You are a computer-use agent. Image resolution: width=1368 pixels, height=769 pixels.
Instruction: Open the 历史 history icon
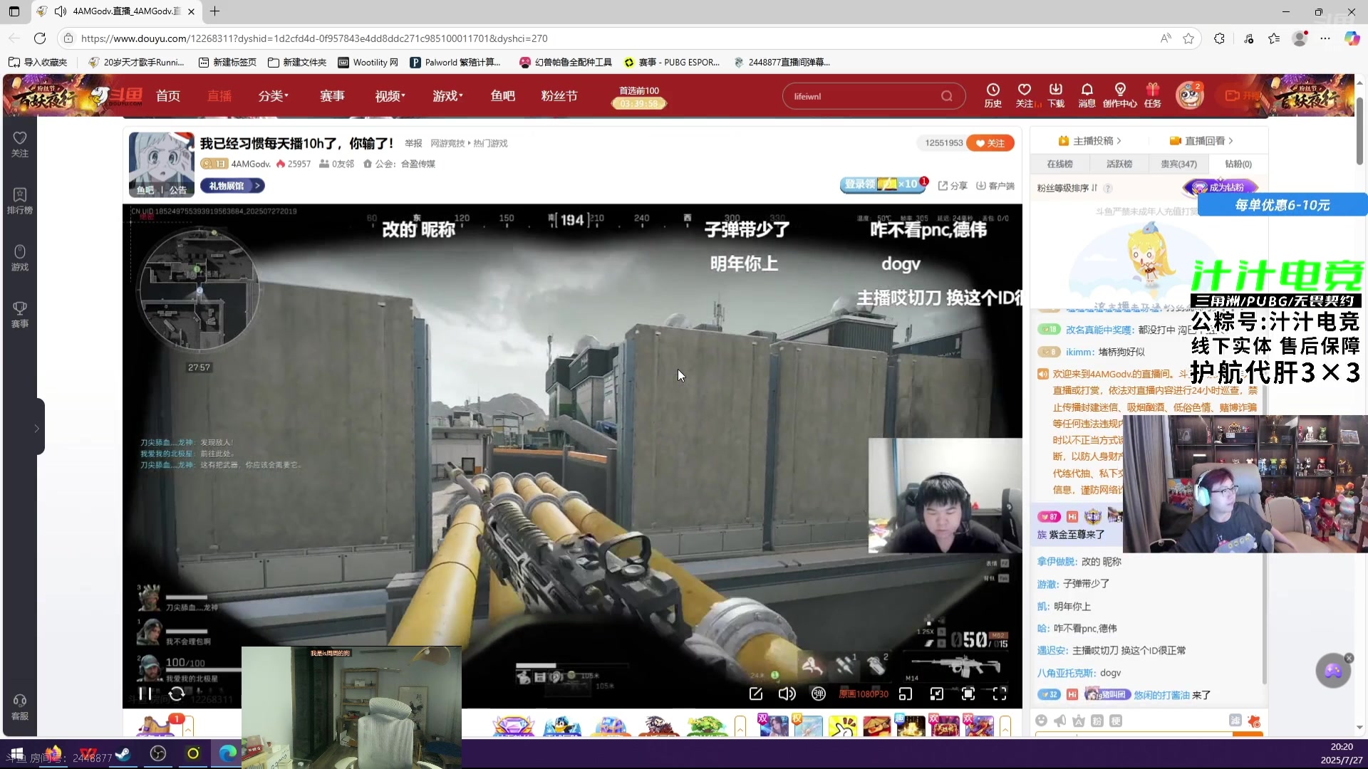993,95
